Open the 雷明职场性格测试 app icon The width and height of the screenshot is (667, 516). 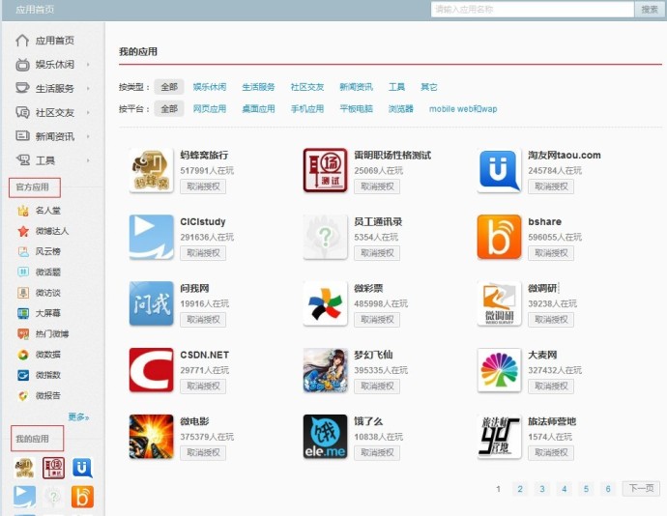pos(325,171)
